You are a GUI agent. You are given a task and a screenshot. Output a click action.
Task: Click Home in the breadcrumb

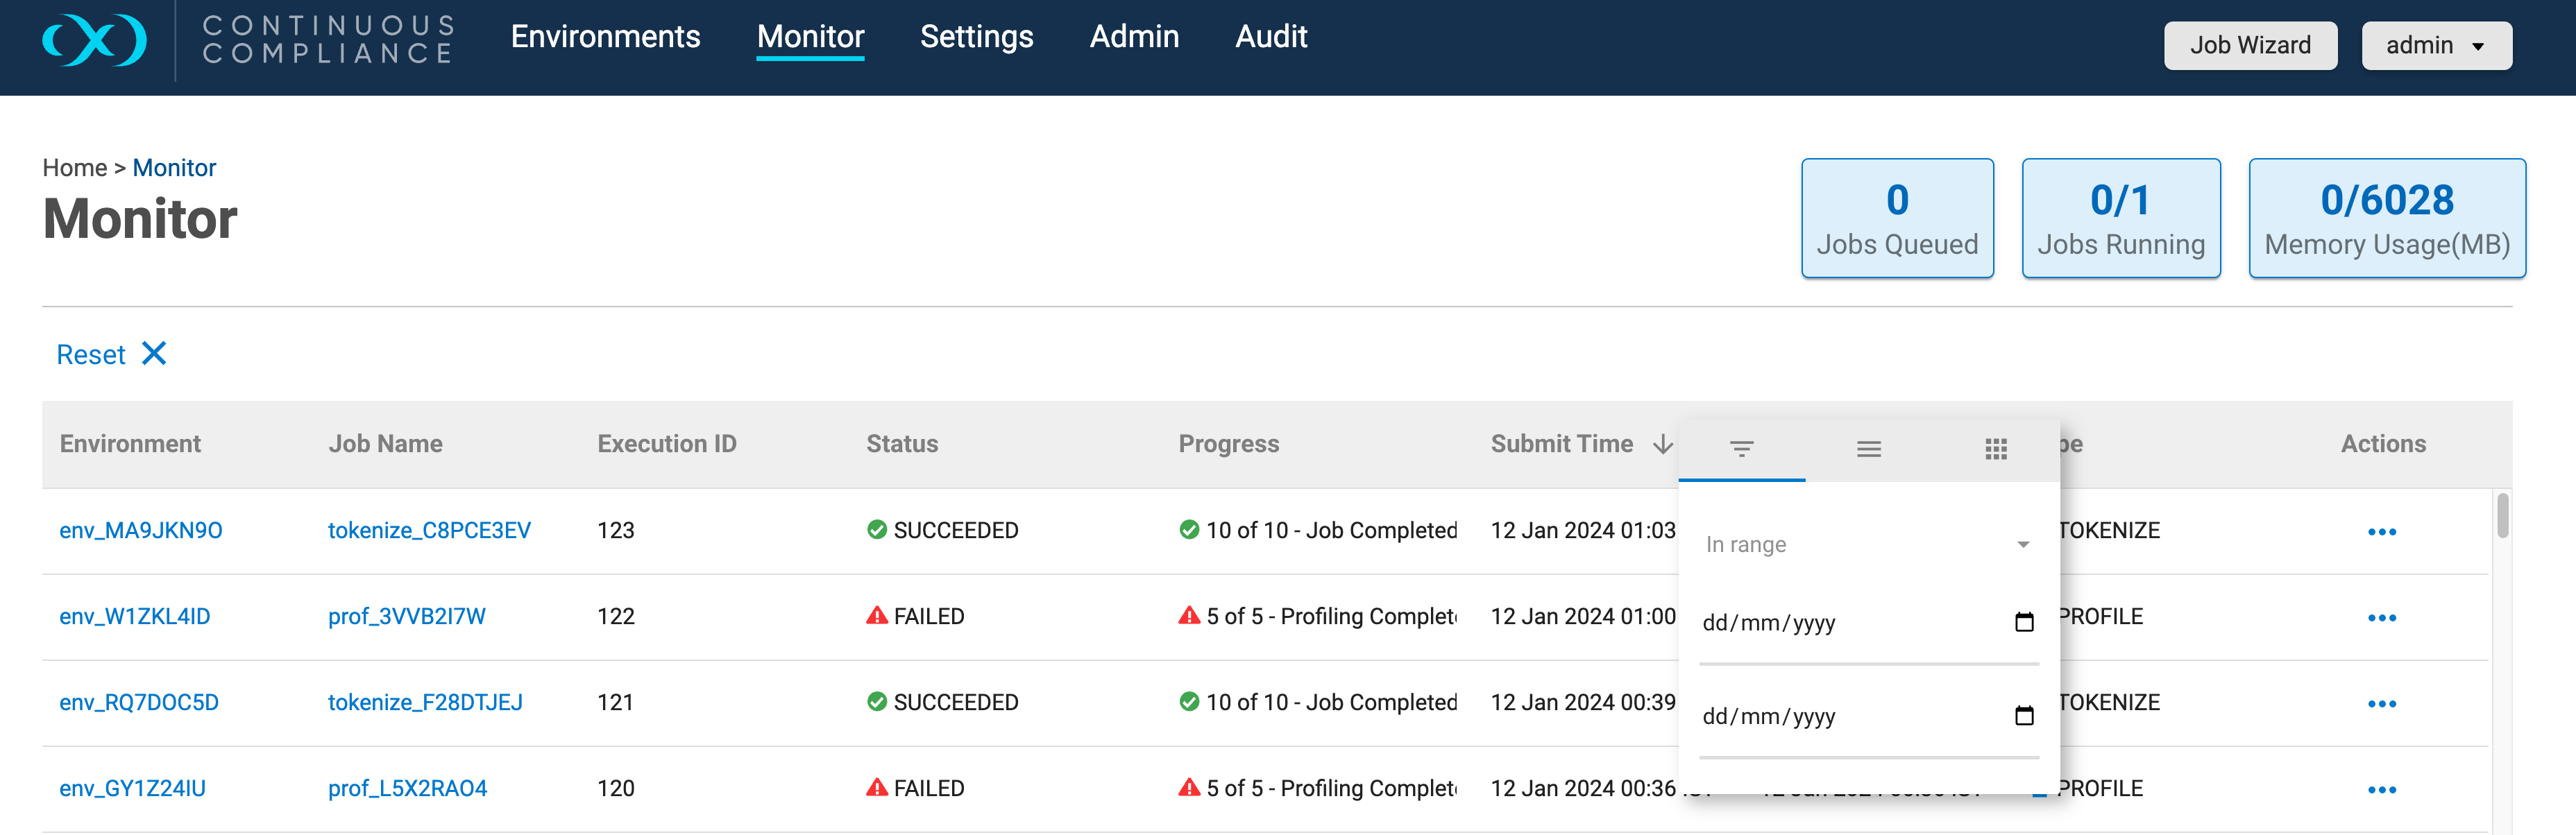[x=74, y=168]
